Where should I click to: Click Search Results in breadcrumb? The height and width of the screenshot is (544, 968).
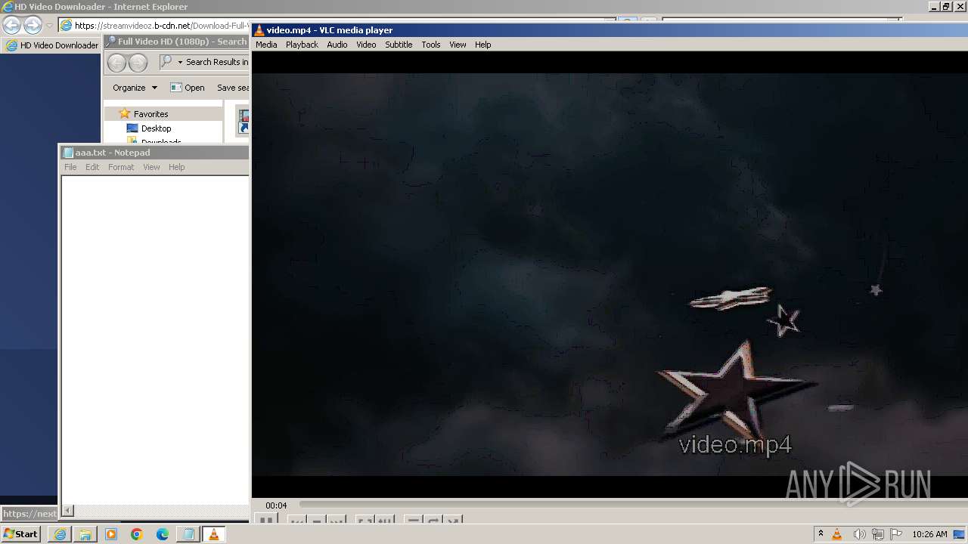pos(217,62)
